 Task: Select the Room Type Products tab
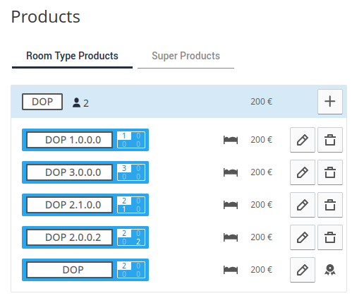click(x=72, y=56)
